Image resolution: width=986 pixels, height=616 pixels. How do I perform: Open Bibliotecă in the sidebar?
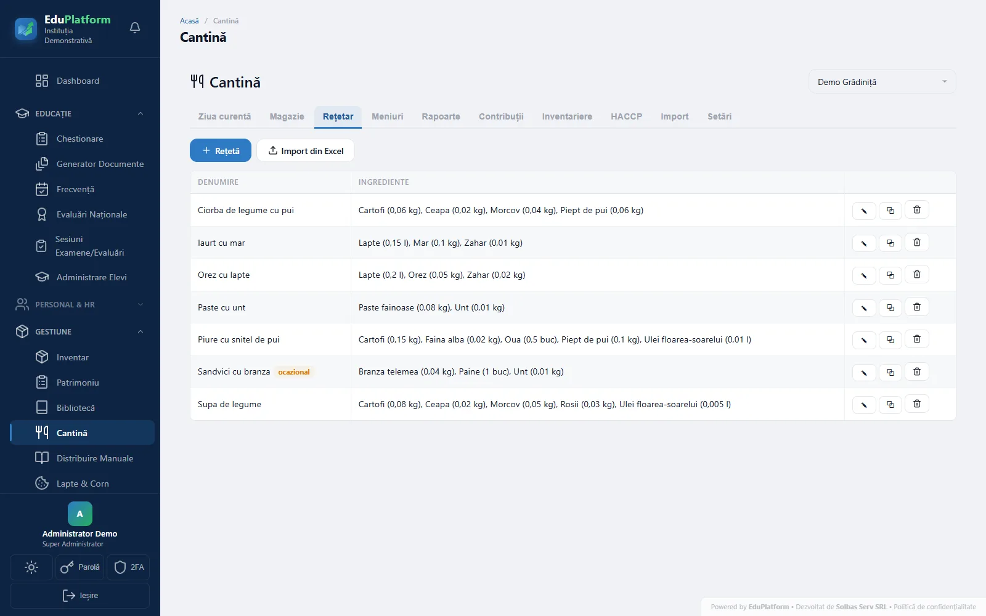[83, 408]
